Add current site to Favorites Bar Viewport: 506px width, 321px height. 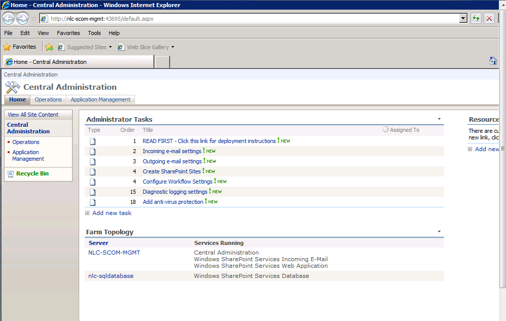point(49,46)
